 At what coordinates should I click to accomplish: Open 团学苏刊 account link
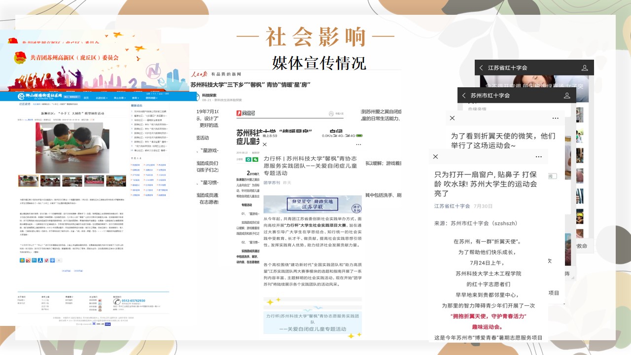(272, 182)
